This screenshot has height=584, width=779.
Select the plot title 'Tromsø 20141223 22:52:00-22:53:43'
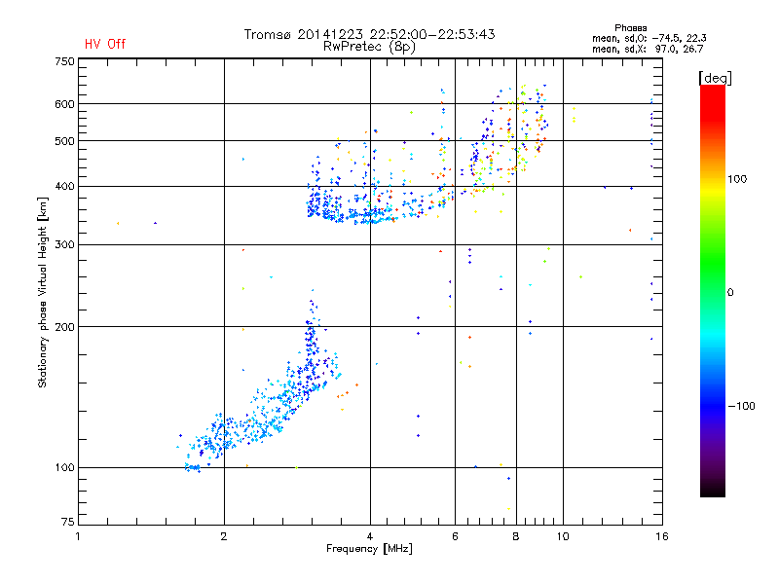point(369,34)
